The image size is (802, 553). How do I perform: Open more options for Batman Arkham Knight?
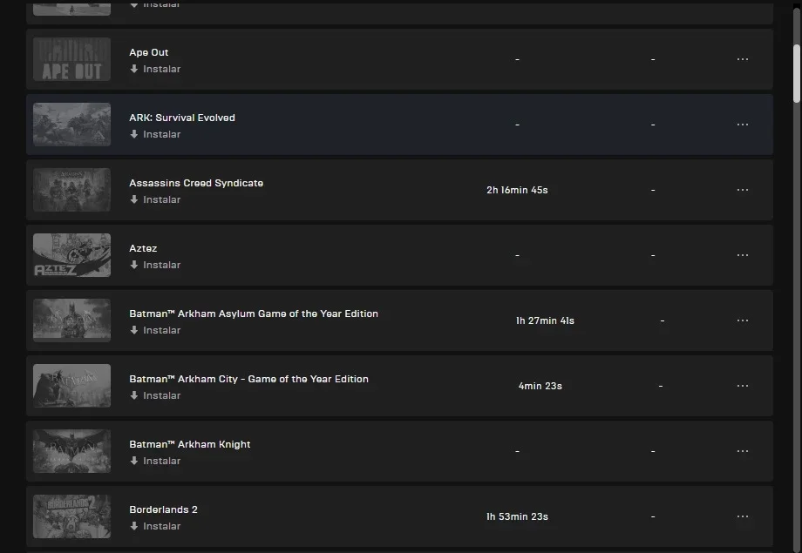pyautogui.click(x=742, y=451)
